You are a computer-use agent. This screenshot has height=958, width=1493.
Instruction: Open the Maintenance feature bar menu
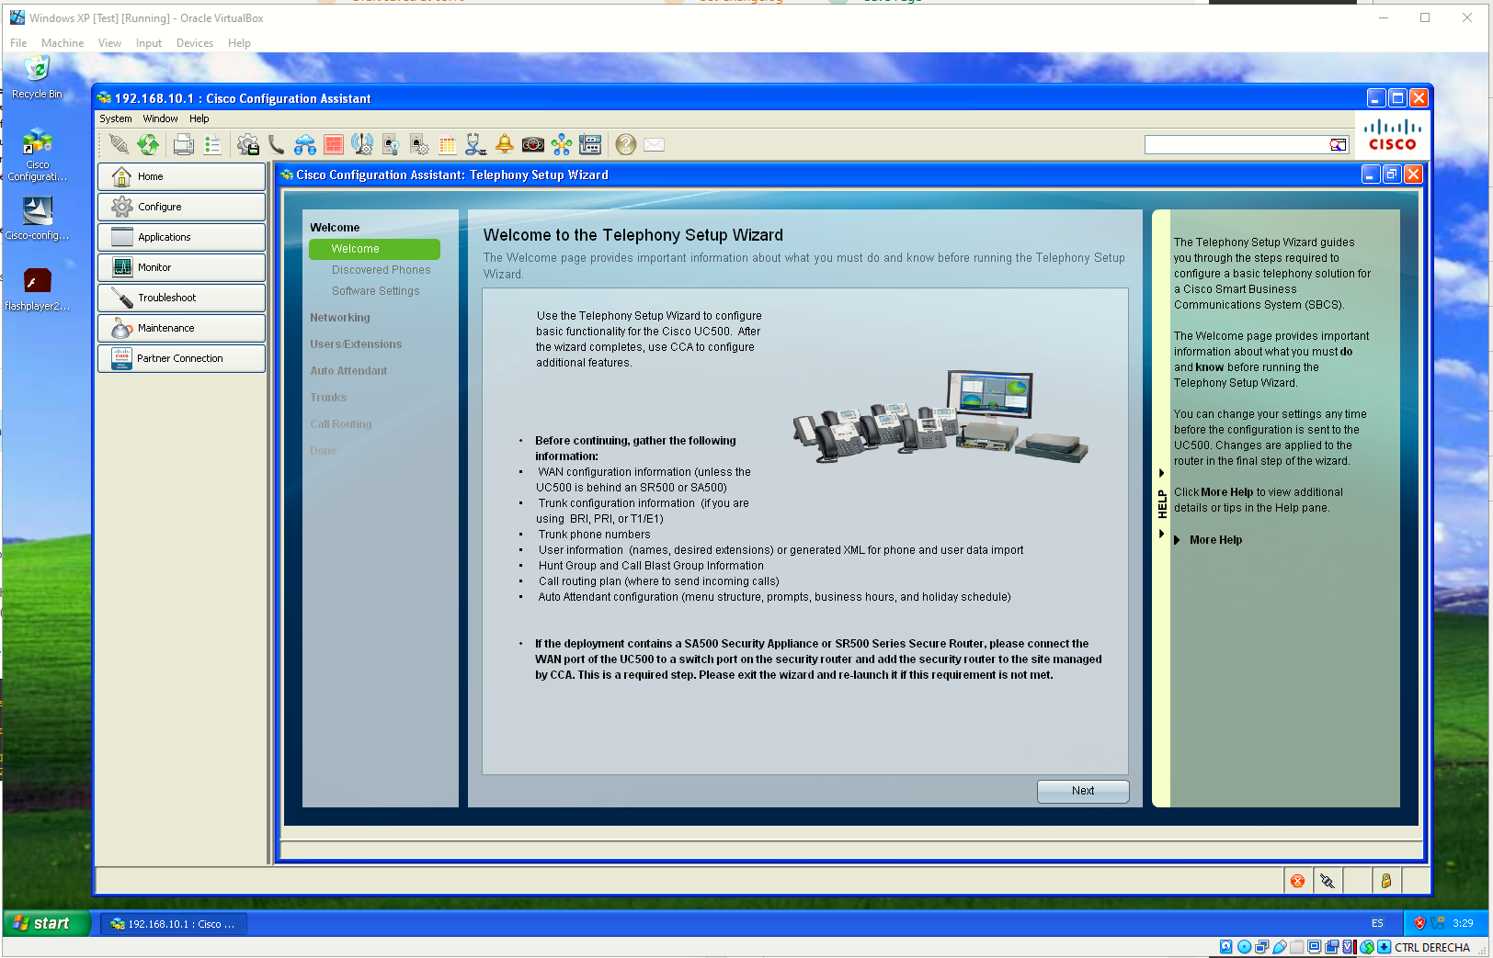[181, 328]
